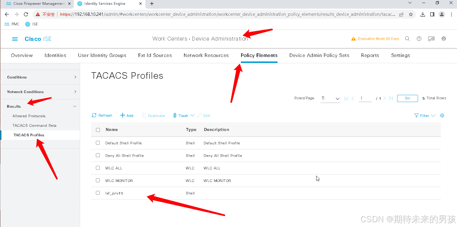Open the hamburger navigation menu

[x=15, y=39]
